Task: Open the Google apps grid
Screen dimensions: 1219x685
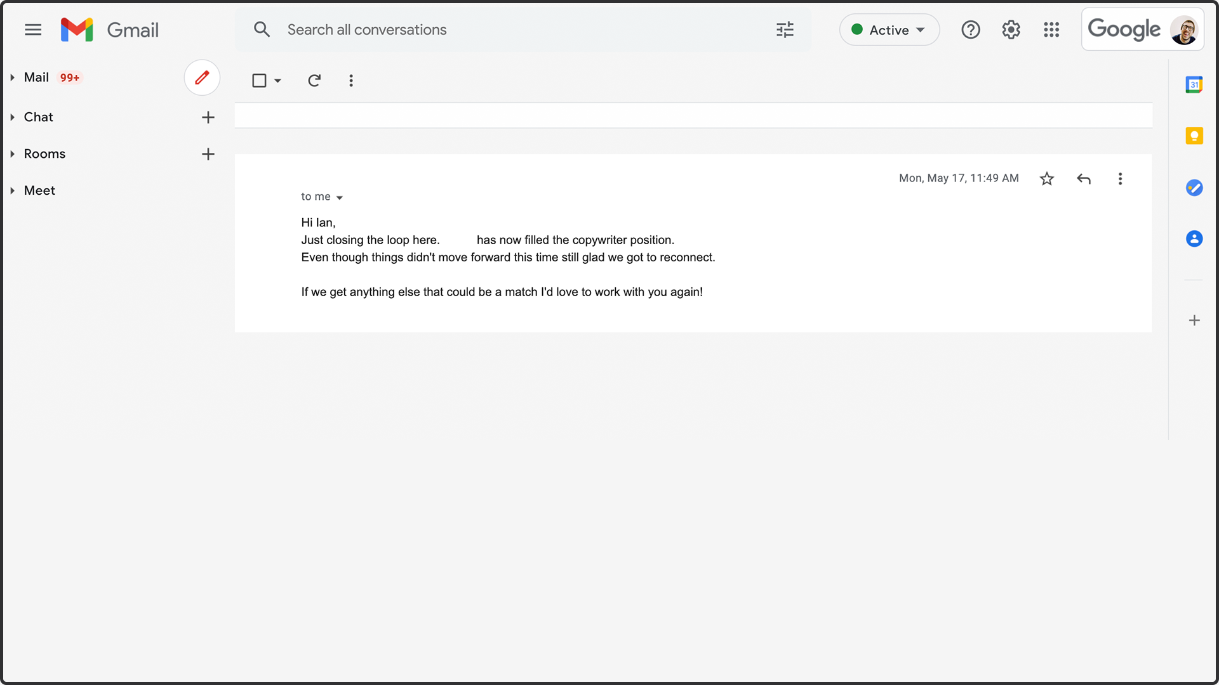Action: tap(1051, 30)
